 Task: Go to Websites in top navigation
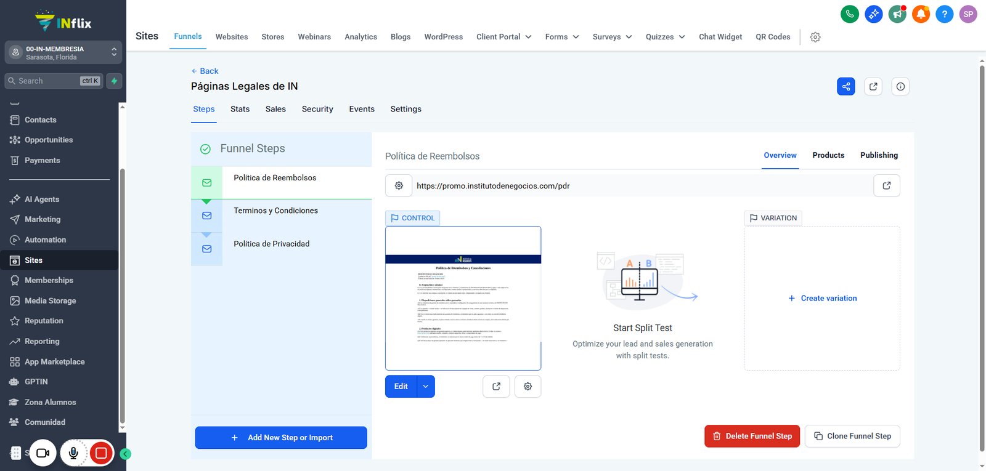[x=232, y=37]
